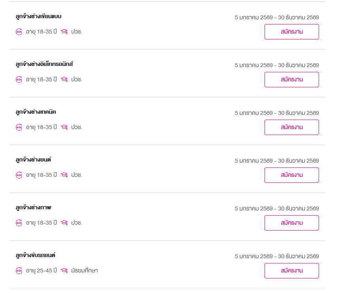Image resolution: width=338 pixels, height=293 pixels.
Task: Click education cap icon beside มัธยมศึกษา
Action: point(64,270)
